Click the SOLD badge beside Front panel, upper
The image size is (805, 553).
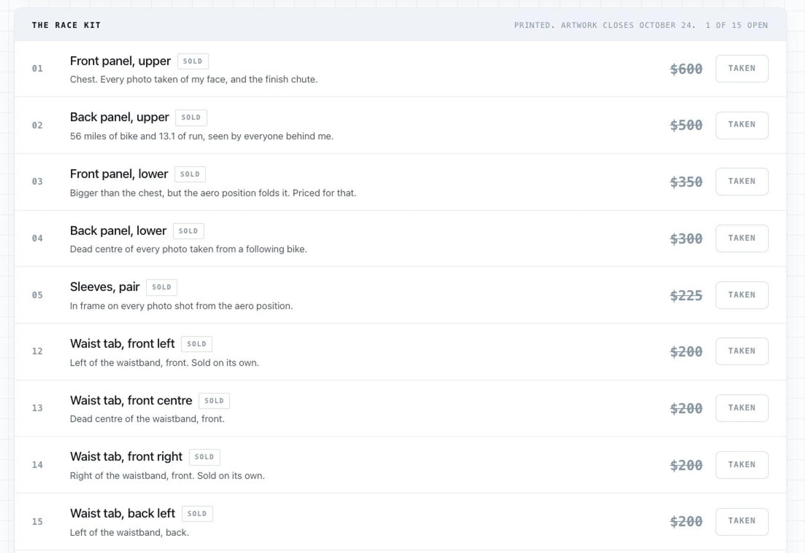(x=193, y=61)
